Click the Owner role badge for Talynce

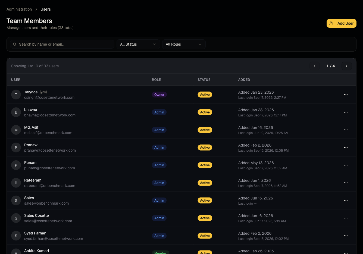click(159, 95)
